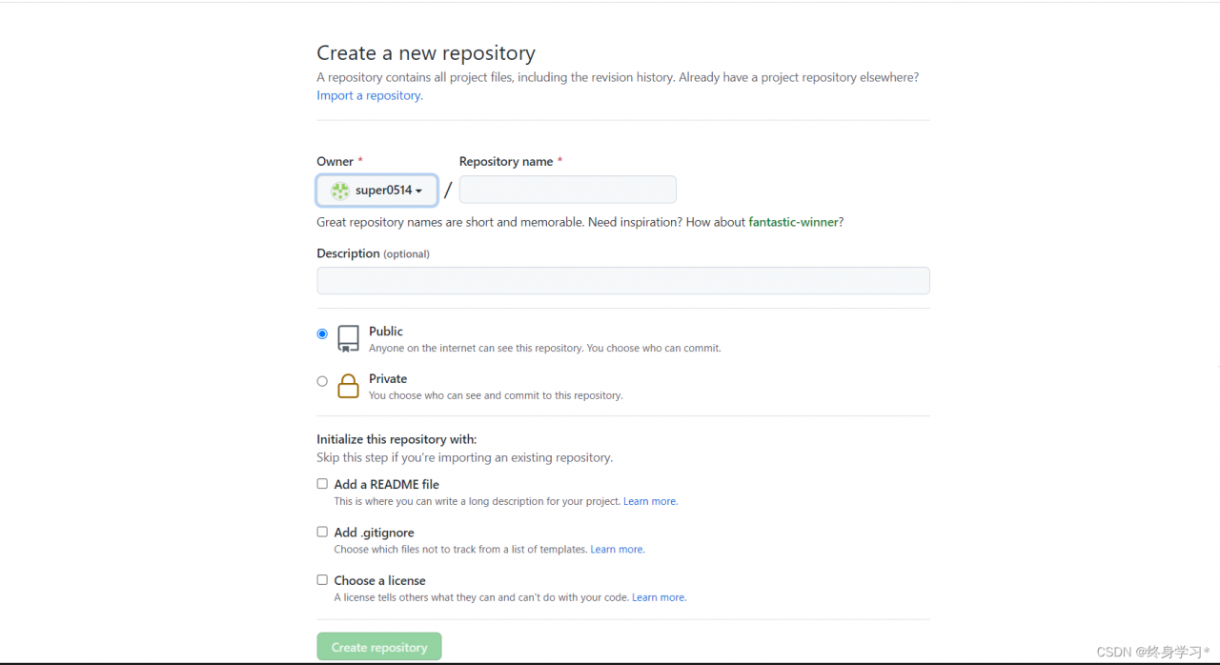Focus the Repository name input field
Viewport: 1220px width, 665px height.
coord(568,190)
